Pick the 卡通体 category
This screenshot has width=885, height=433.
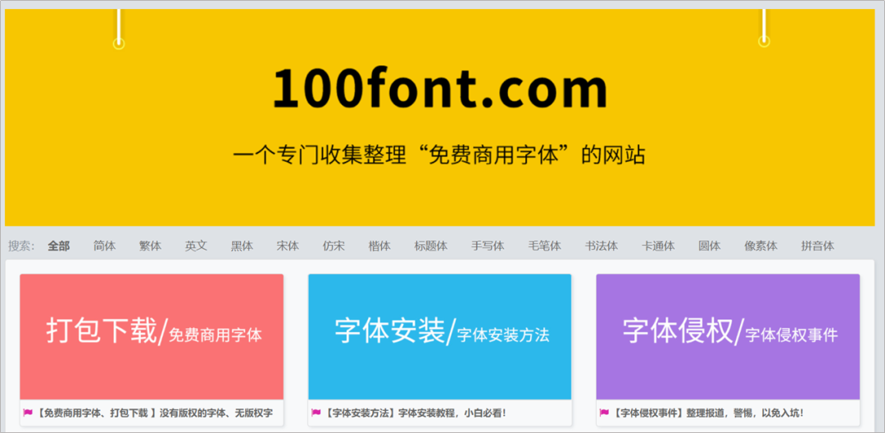click(659, 246)
